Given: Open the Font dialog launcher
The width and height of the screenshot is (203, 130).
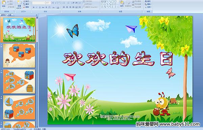Looking at the screenshot, I should [60, 11].
